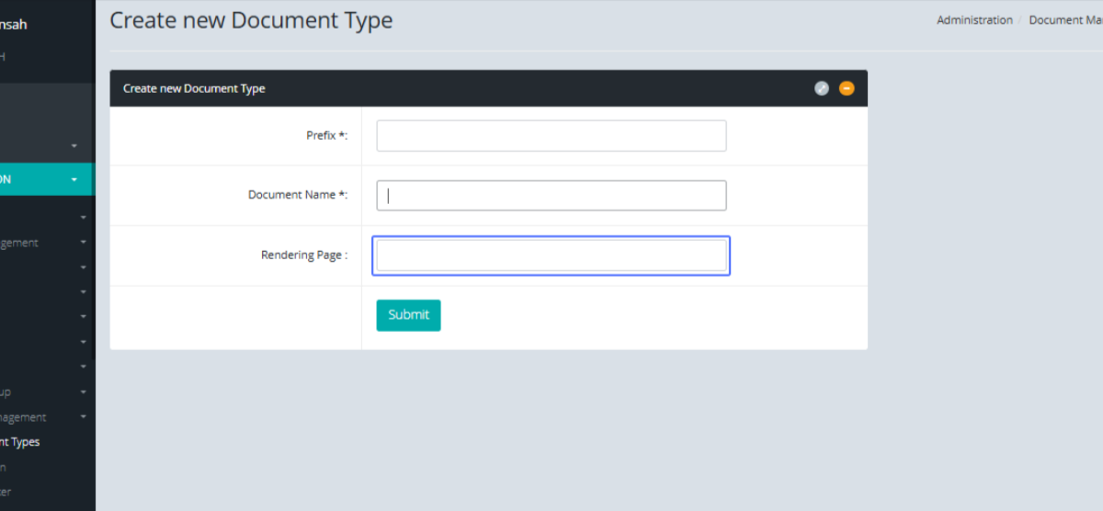Open Document Types in the sidebar

(x=19, y=442)
